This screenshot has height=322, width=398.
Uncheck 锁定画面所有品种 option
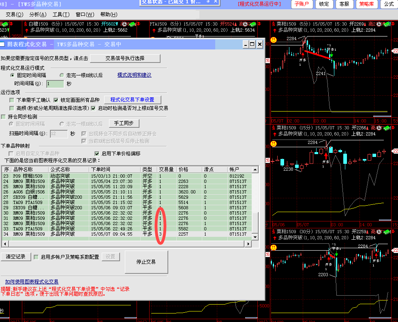56,100
